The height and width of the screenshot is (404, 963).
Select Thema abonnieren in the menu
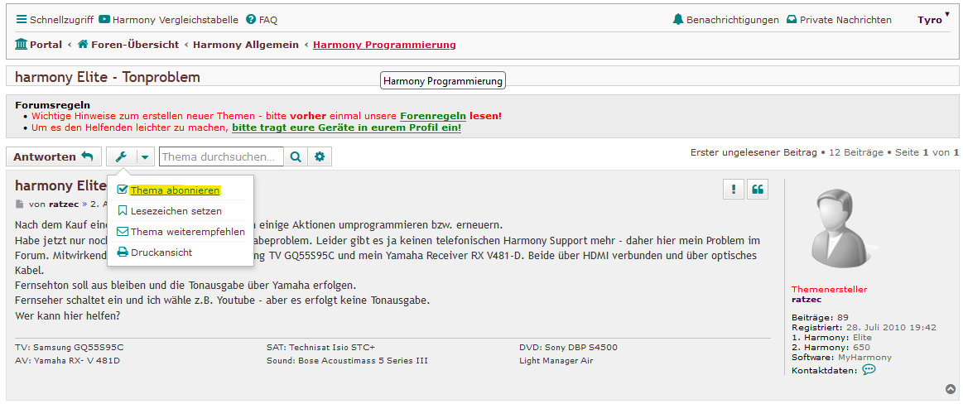174,190
